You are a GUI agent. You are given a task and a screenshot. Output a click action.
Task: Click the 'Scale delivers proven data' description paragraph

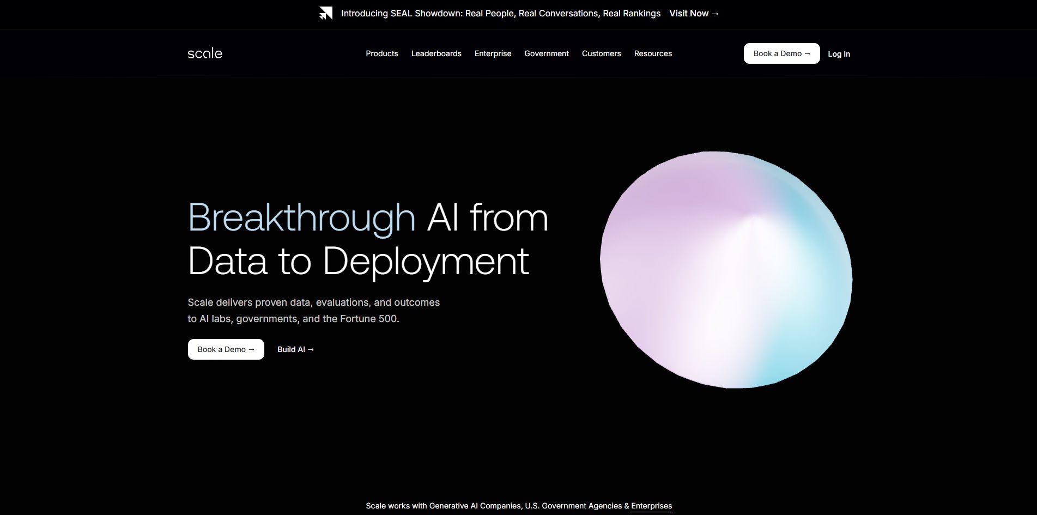[313, 310]
